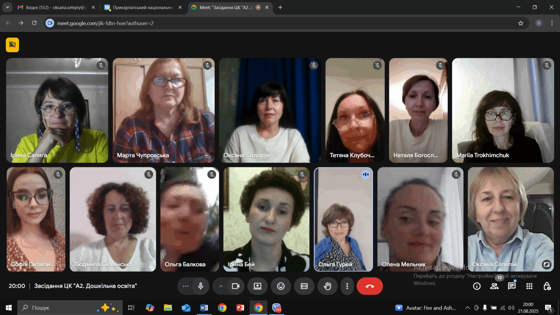Start presenting your screen
The image size is (560, 315).
pyautogui.click(x=257, y=286)
